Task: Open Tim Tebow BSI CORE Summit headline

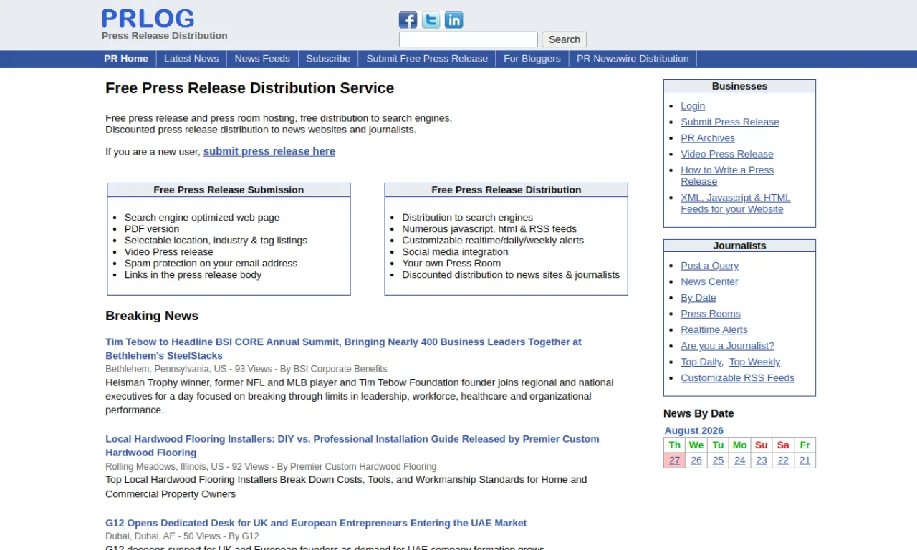Action: pos(343,349)
